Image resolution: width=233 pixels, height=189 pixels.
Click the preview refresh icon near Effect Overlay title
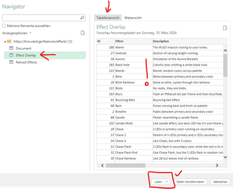pos(225,28)
